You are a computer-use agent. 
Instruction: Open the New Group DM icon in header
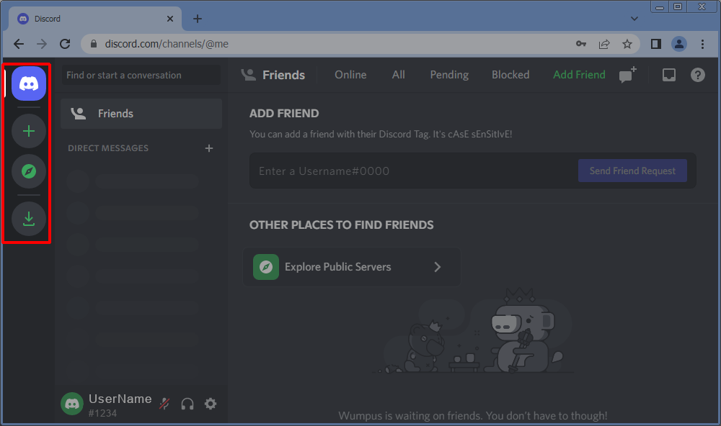(x=628, y=75)
